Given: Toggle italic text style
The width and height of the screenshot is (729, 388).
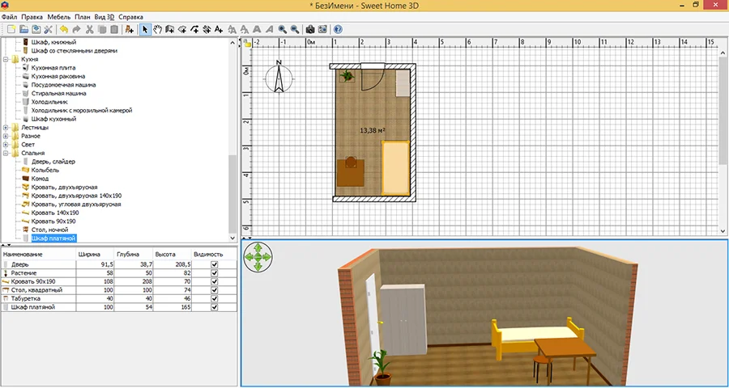Looking at the screenshot, I should (269, 29).
